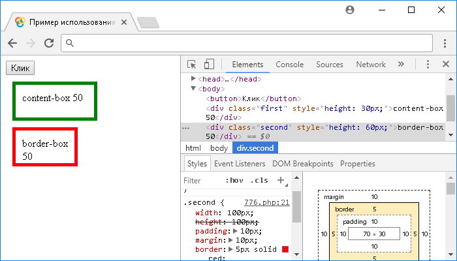Add a new style rule with plus icon

(x=281, y=180)
